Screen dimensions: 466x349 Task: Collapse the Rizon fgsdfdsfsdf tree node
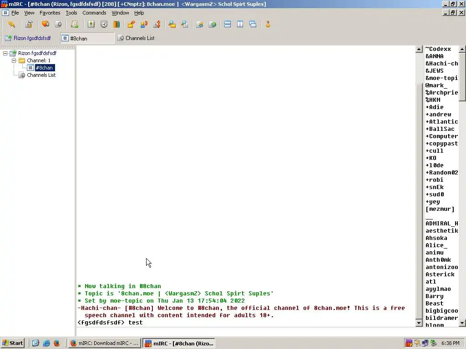[5, 54]
